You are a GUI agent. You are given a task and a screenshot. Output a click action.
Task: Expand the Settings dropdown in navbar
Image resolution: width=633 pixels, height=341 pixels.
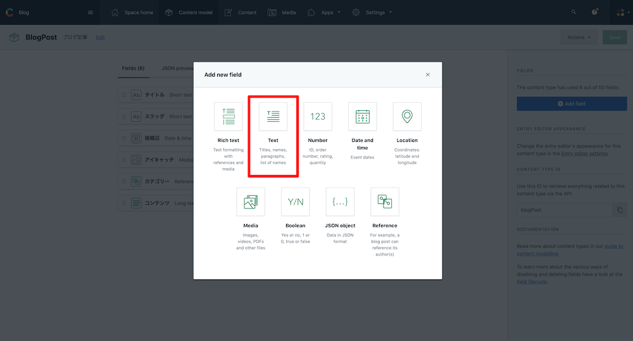click(x=372, y=13)
